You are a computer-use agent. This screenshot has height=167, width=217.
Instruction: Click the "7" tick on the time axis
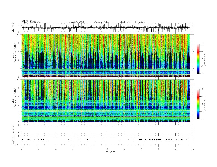tap(141, 149)
